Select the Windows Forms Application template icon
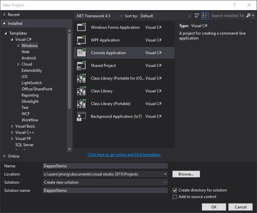The height and width of the screenshot is (213, 257). click(81, 27)
